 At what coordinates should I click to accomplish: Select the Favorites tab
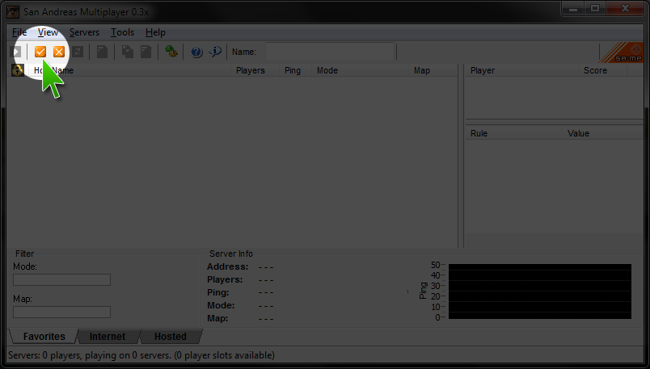pyautogui.click(x=44, y=336)
